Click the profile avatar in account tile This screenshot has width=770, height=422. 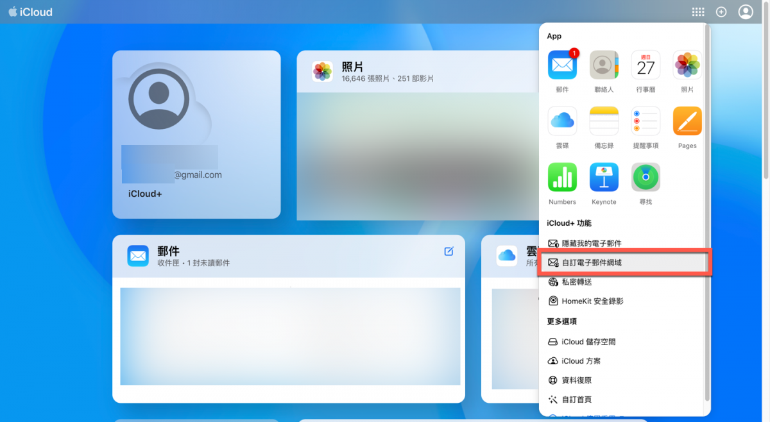pyautogui.click(x=158, y=99)
